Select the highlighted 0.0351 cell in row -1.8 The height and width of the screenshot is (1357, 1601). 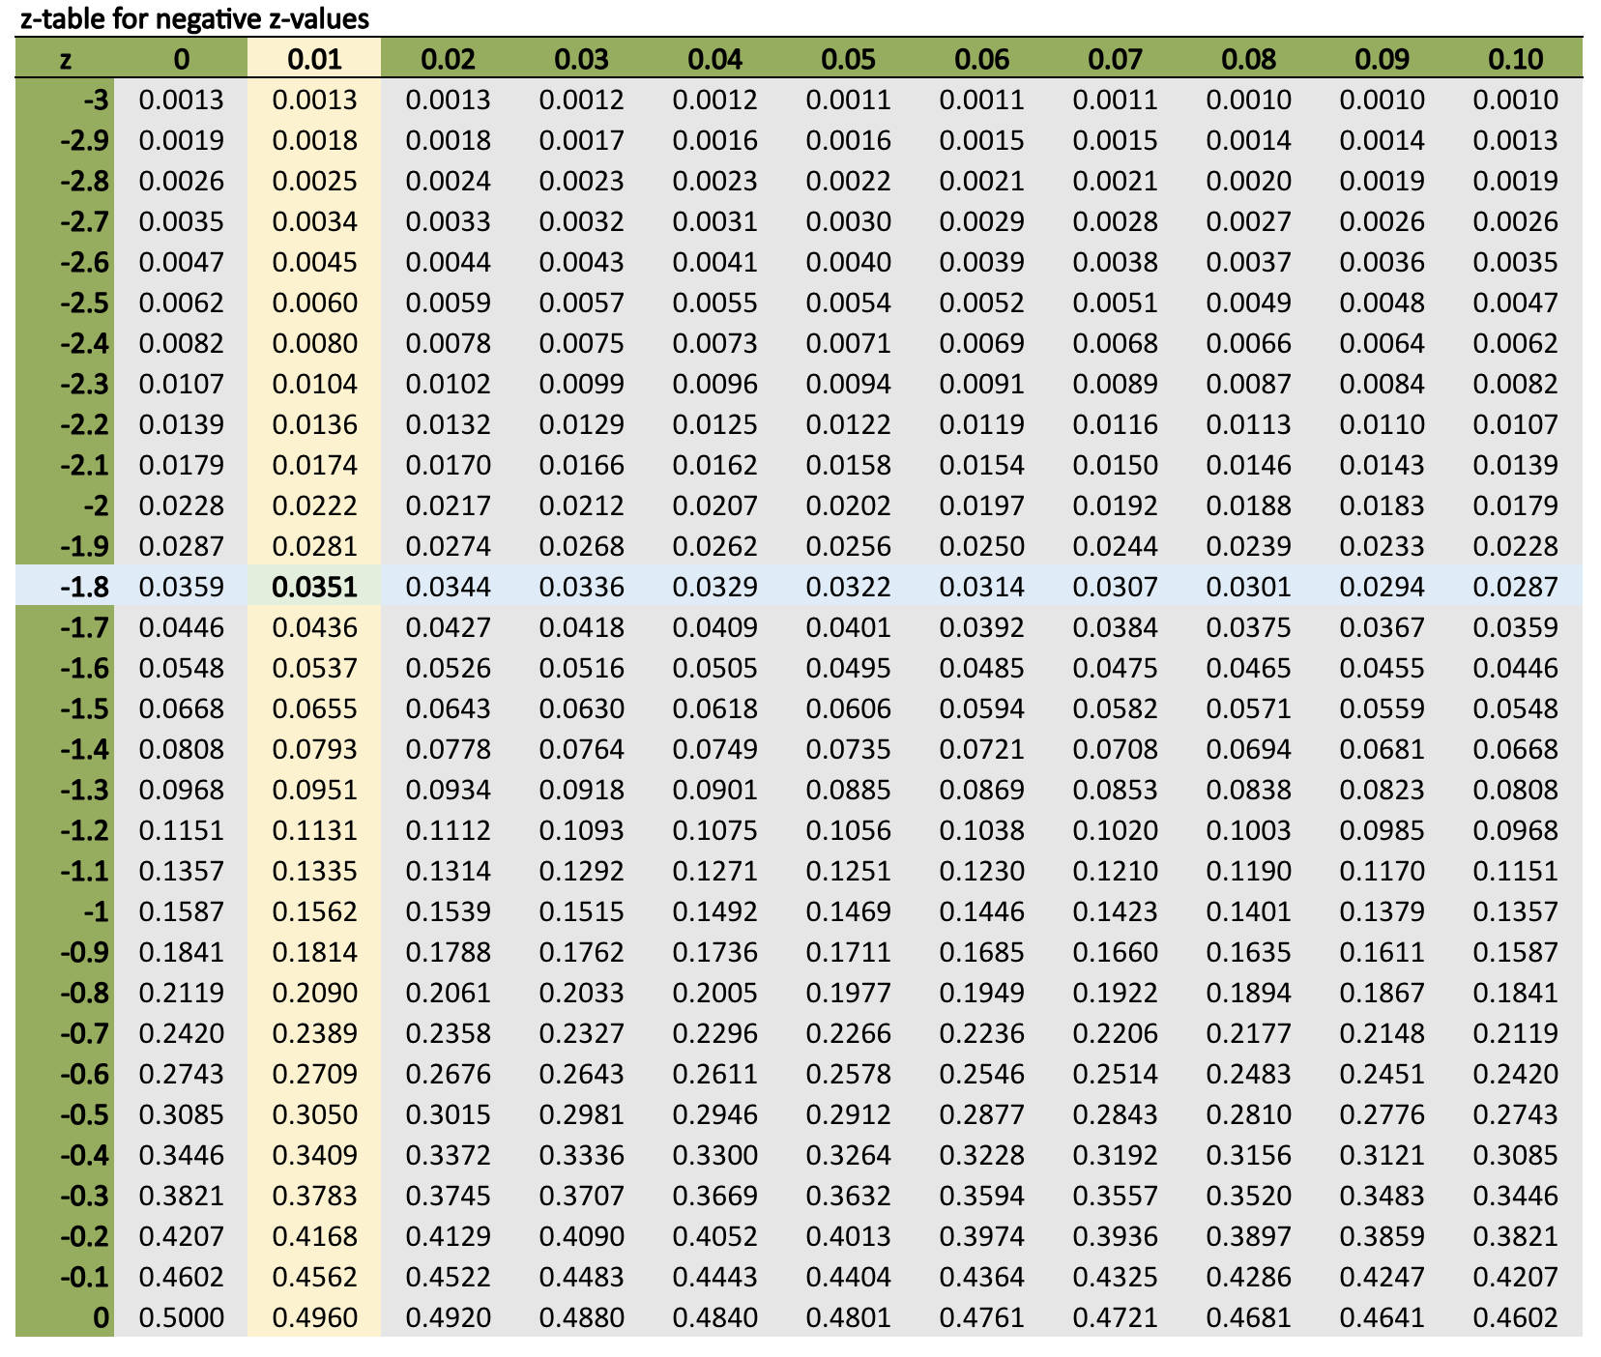tap(314, 587)
